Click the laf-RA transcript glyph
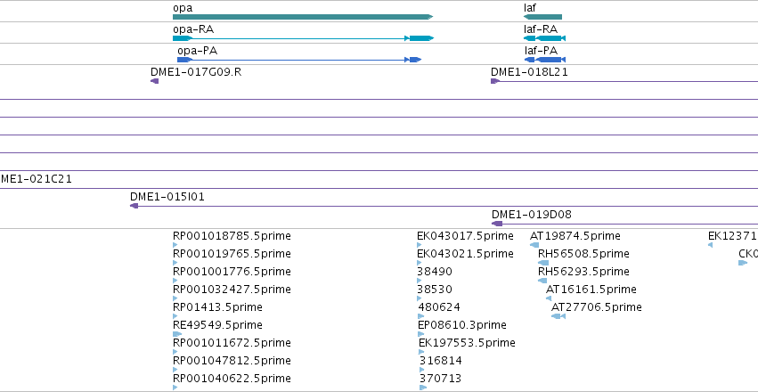The width and height of the screenshot is (758, 392). click(x=545, y=38)
